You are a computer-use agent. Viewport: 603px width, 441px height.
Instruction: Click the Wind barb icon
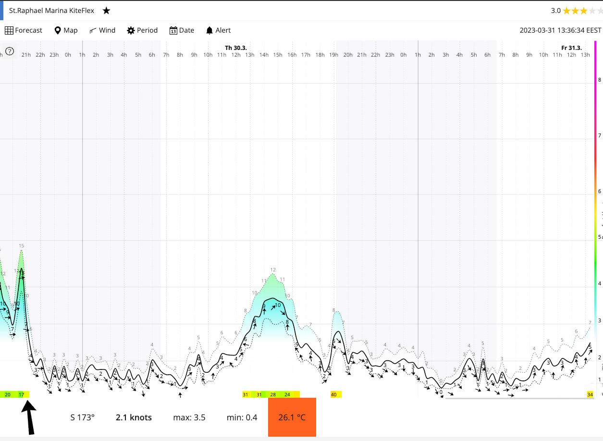(x=93, y=30)
